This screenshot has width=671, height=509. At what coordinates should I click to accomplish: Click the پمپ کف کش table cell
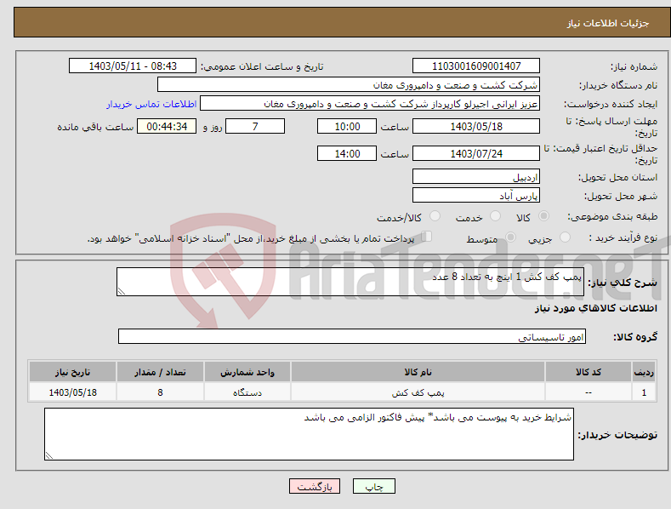point(418,392)
